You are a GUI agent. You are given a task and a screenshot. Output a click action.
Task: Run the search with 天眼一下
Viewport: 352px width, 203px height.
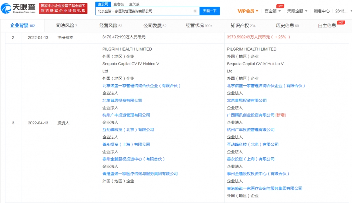point(209,11)
